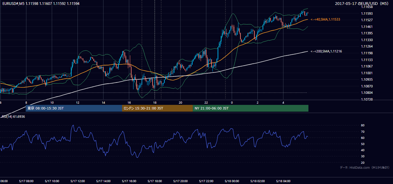Click the RSI scale value 60

[x=363, y=138]
